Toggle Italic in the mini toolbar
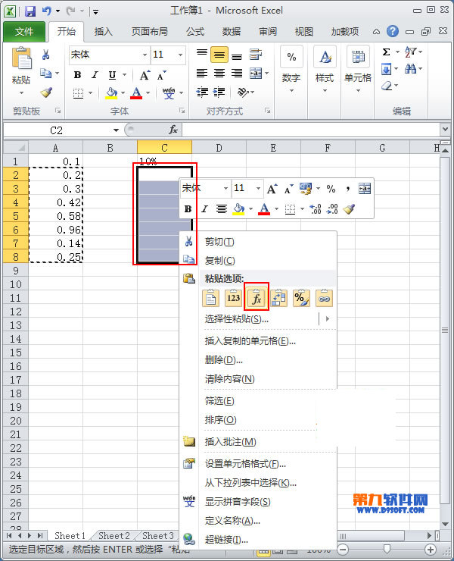This screenshot has height=561, width=454. click(x=204, y=208)
